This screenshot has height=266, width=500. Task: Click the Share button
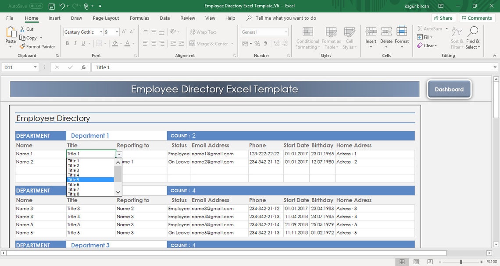click(x=443, y=17)
